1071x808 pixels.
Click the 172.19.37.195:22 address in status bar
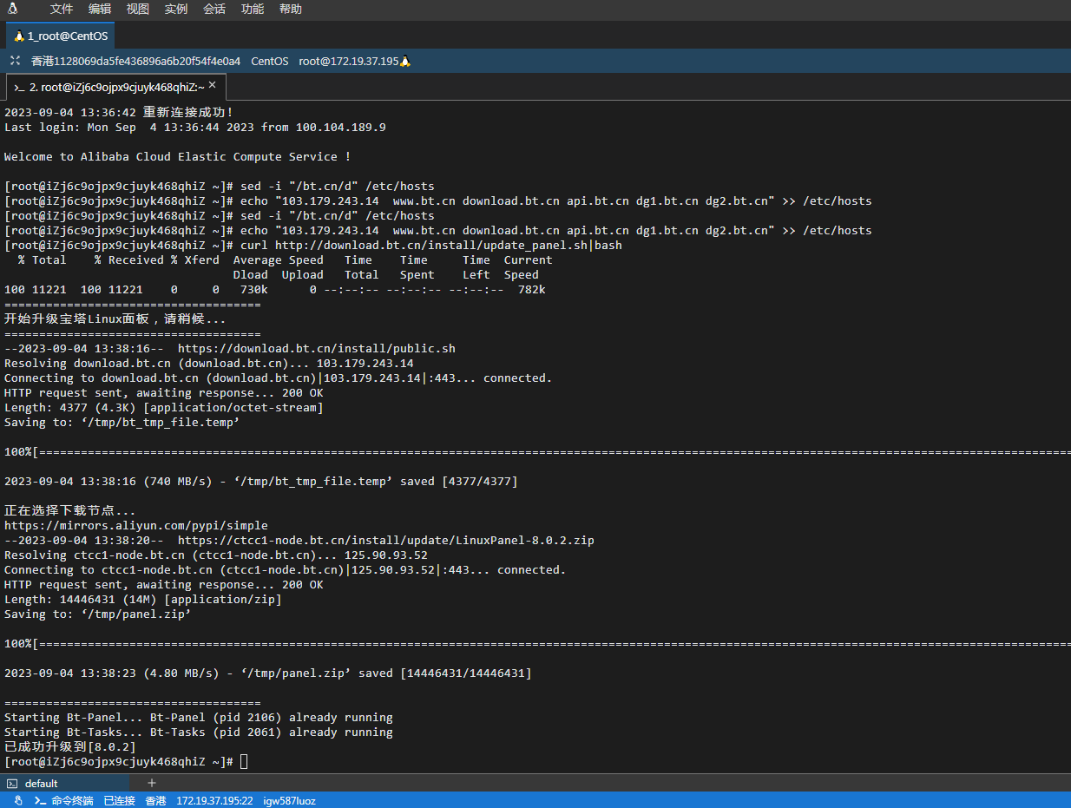click(214, 800)
